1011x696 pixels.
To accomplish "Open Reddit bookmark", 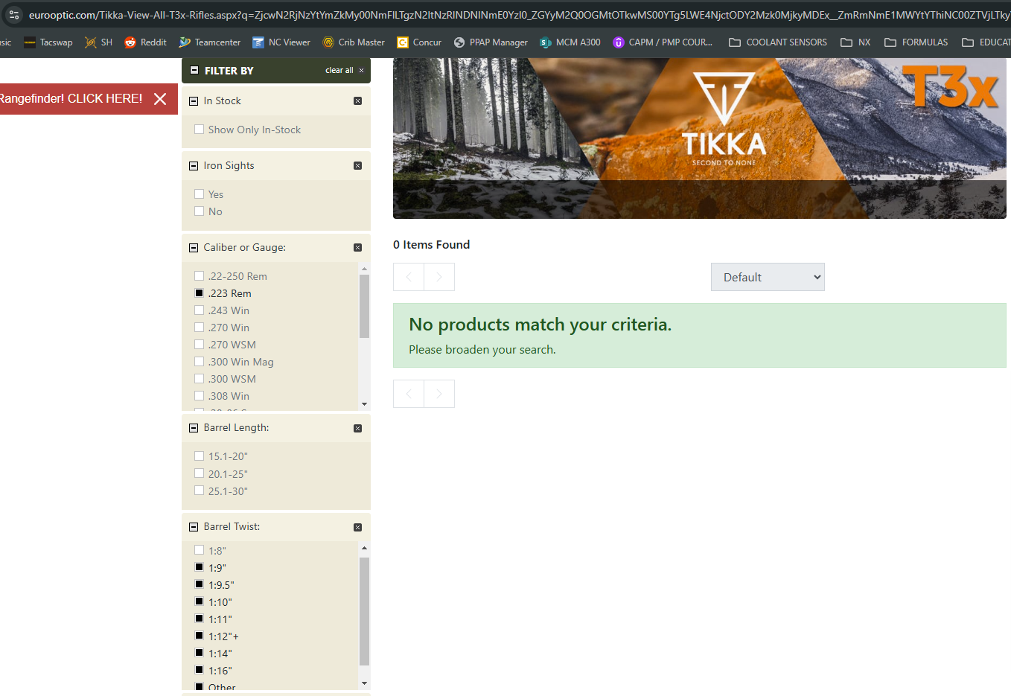I will (x=145, y=42).
